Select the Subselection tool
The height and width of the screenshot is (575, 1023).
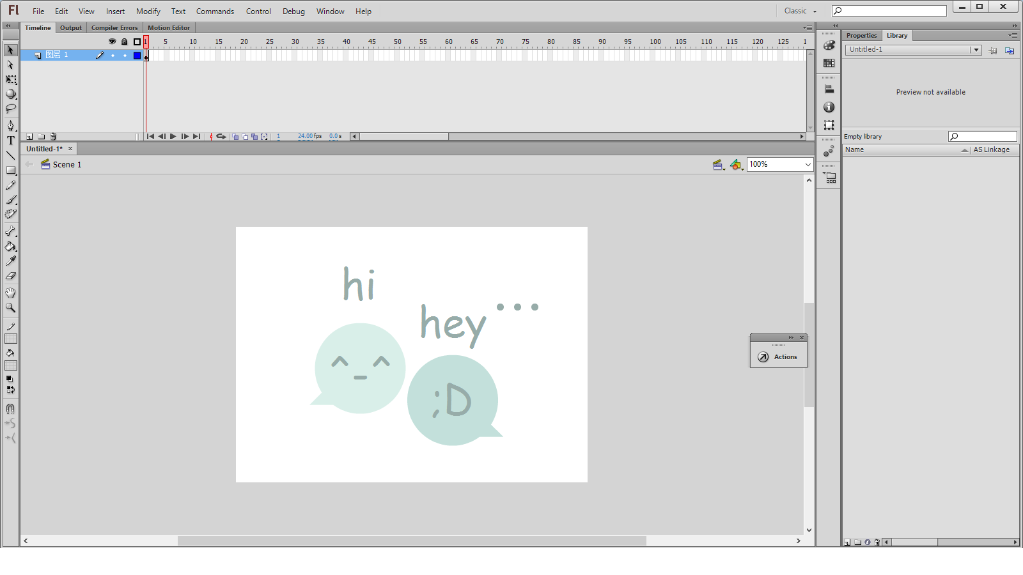pos(10,65)
